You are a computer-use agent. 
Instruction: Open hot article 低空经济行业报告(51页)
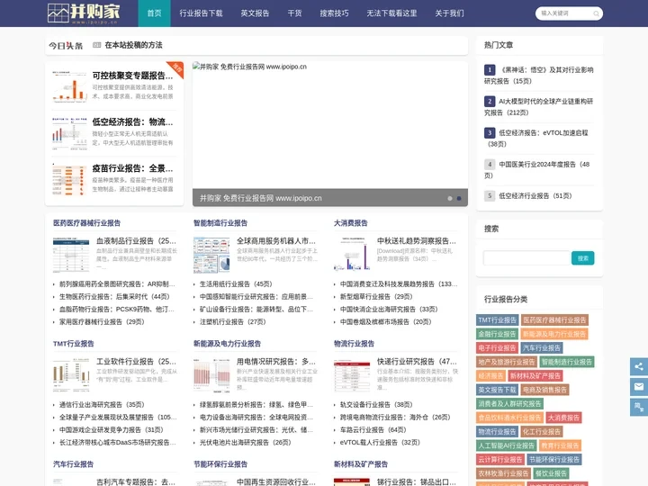[535, 196]
